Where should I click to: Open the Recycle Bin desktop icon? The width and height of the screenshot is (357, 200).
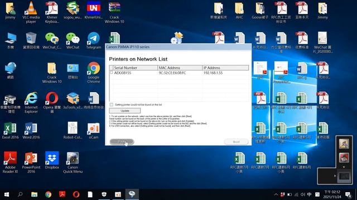31,41
